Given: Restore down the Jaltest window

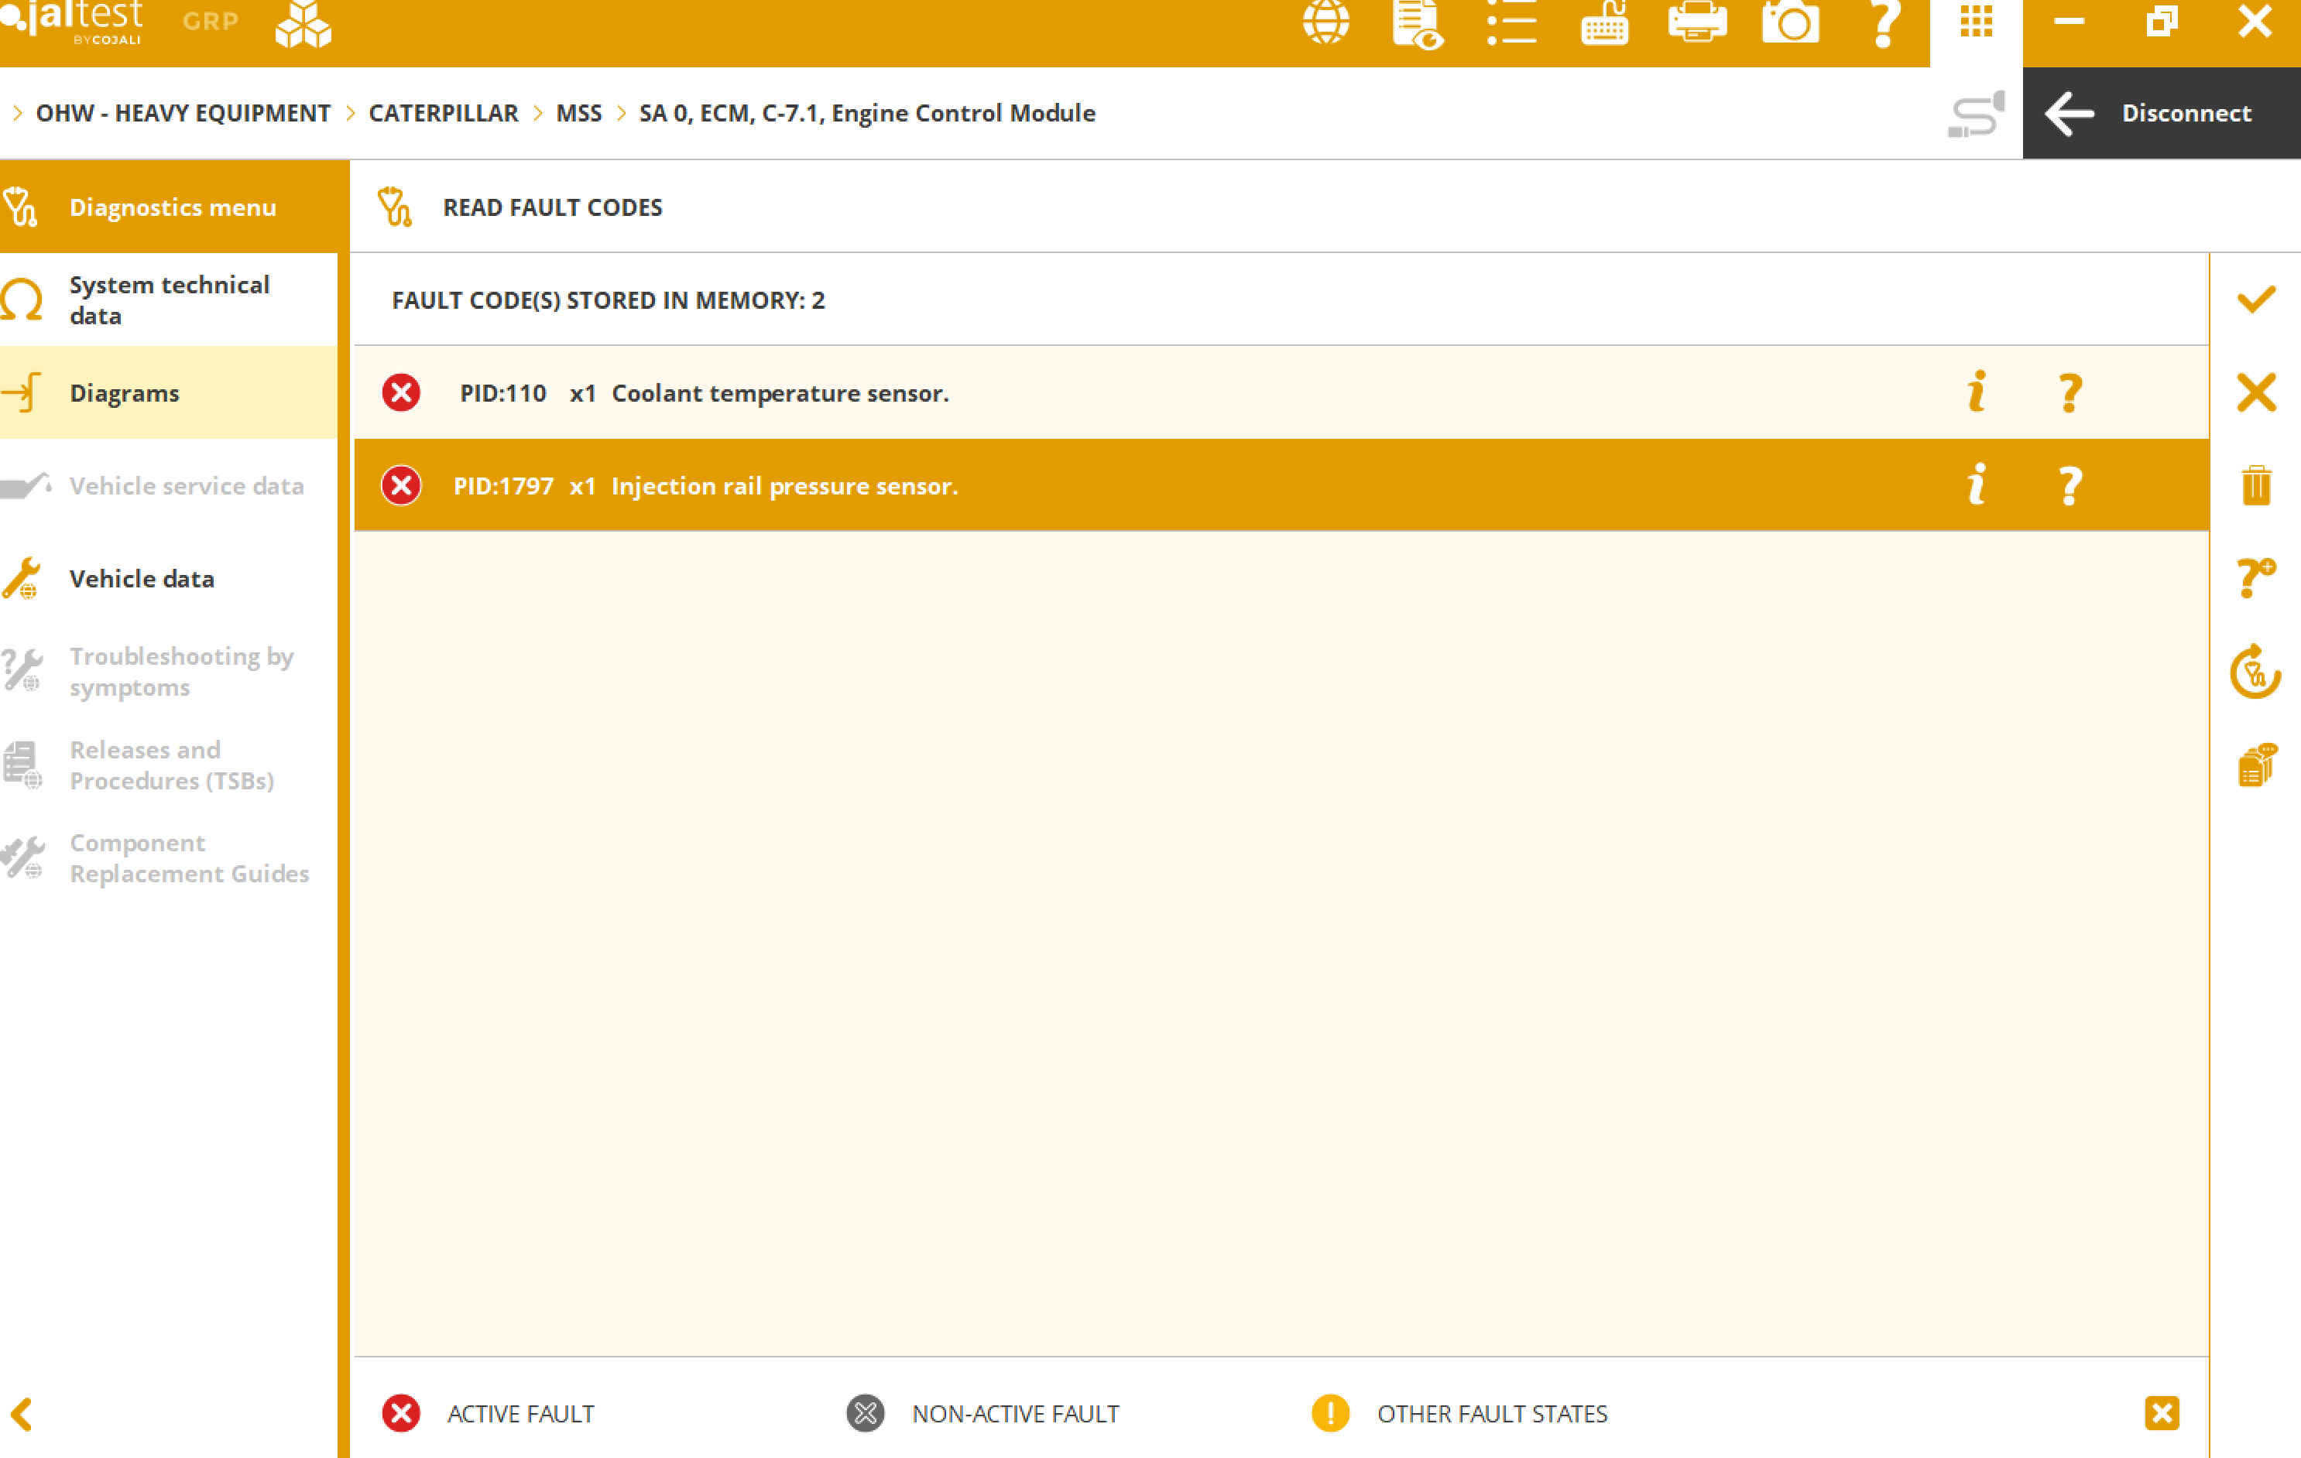Looking at the screenshot, I should [x=2162, y=22].
